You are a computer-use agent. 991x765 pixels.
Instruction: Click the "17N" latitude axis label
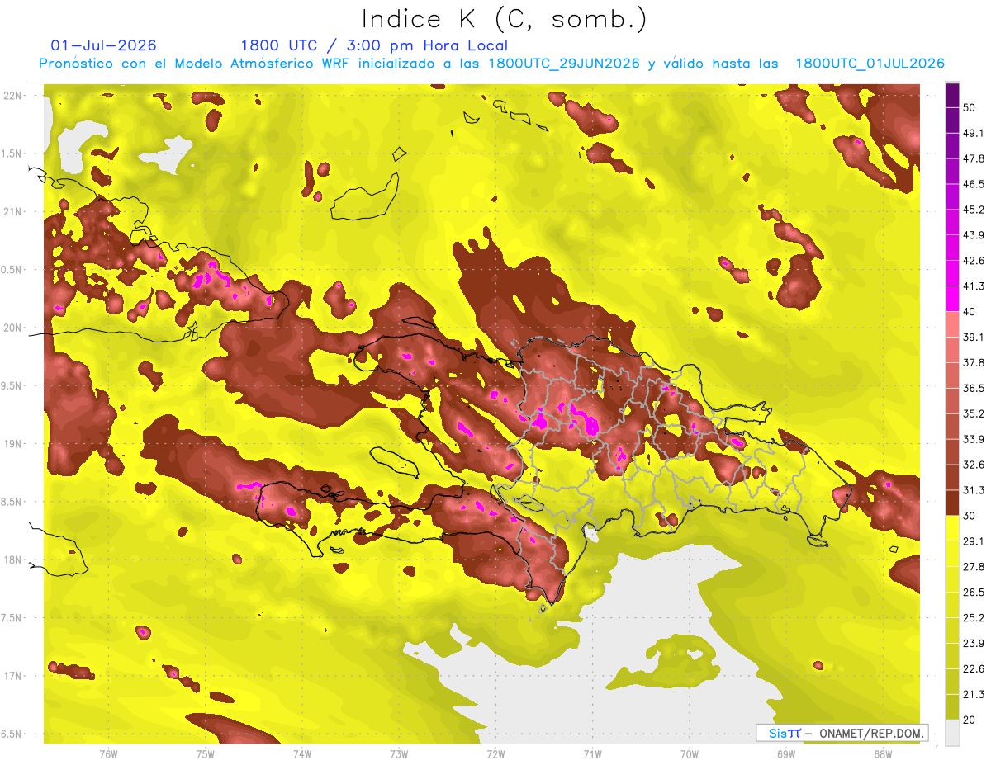(14, 676)
